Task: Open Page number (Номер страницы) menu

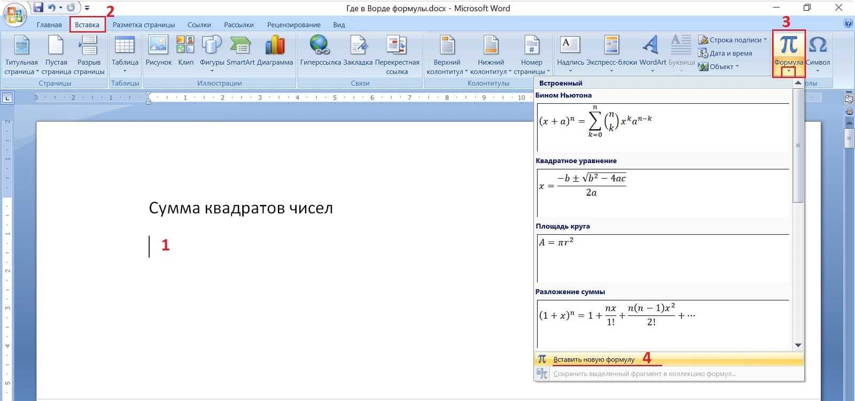Action: point(532,55)
